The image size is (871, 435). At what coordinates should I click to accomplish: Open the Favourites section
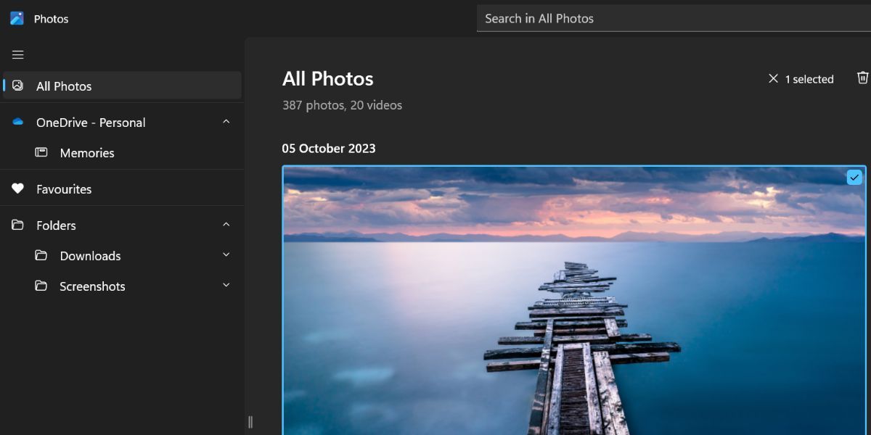(x=63, y=188)
